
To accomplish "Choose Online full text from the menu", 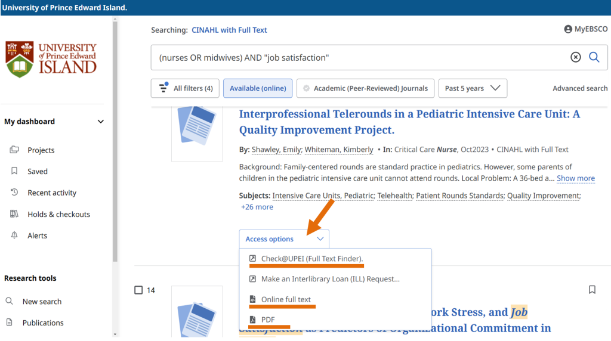I will (286, 299).
